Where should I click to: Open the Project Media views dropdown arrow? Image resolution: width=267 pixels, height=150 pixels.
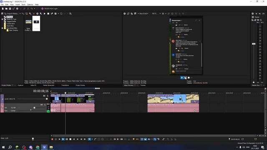click(58, 14)
